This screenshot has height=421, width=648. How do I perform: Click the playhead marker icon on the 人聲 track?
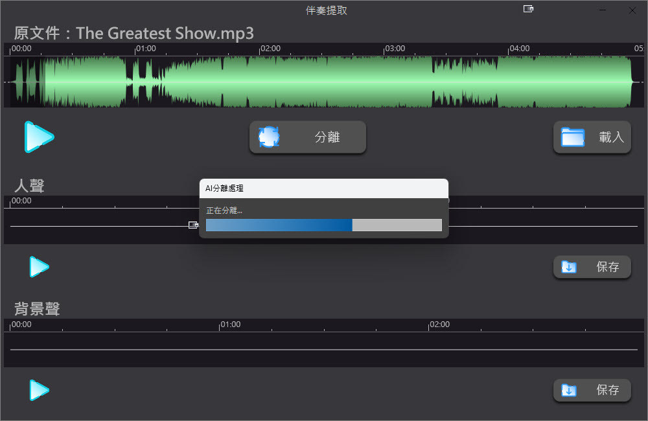pyautogui.click(x=192, y=224)
